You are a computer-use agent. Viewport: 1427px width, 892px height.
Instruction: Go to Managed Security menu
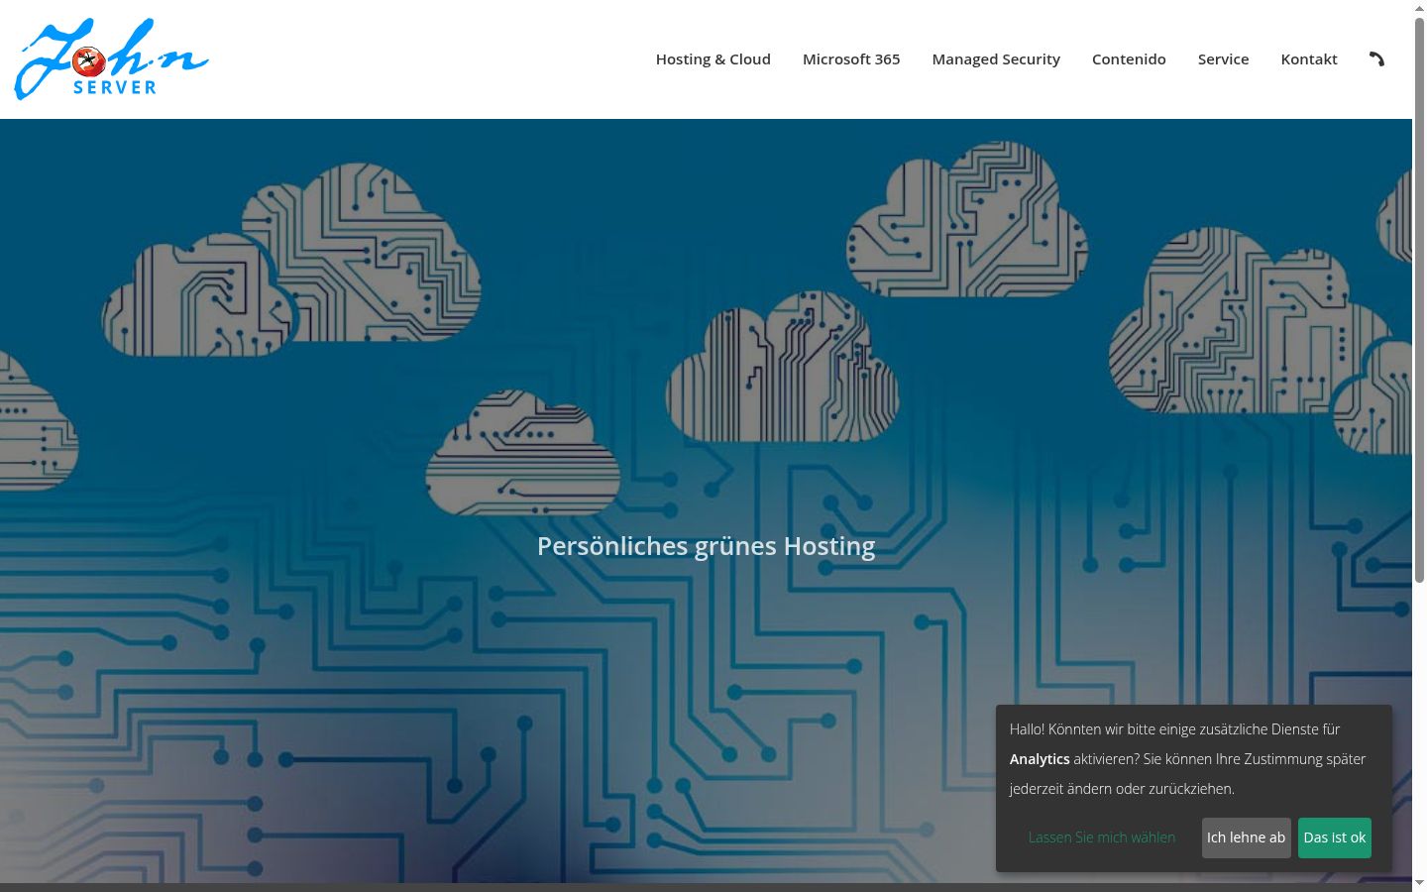996,59
